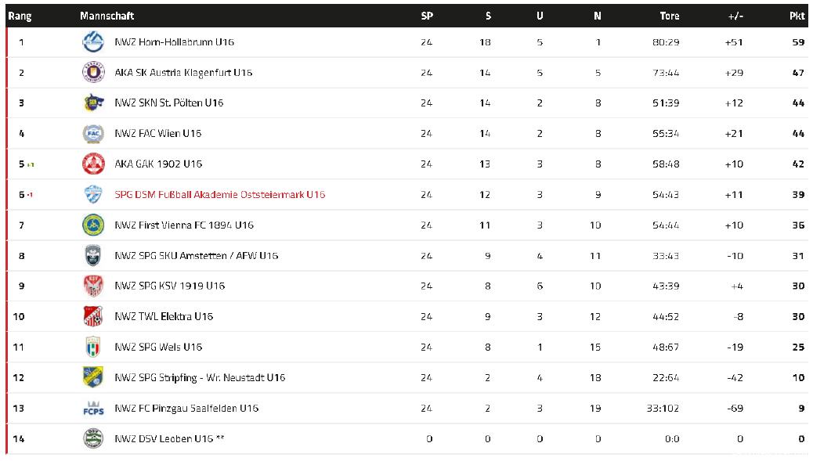Click the NWZ First Vienna FC logo
Screen dimensions: 813x461
click(x=93, y=225)
